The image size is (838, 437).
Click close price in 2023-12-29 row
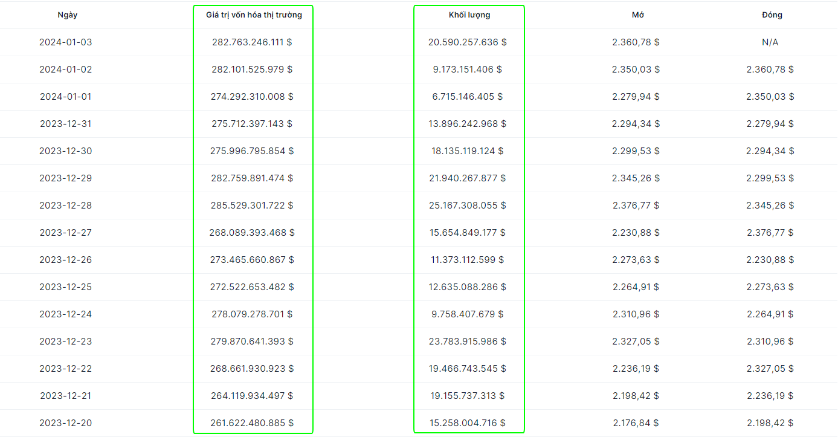[x=770, y=178]
